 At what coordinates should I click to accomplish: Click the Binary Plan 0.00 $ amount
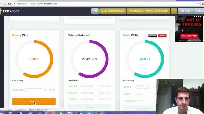click(x=34, y=59)
